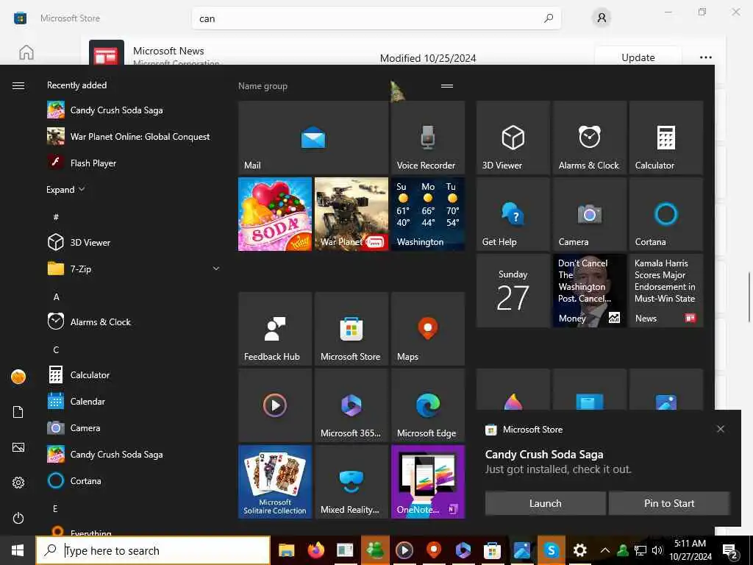Open the Alarms & Clock tile

(589, 138)
